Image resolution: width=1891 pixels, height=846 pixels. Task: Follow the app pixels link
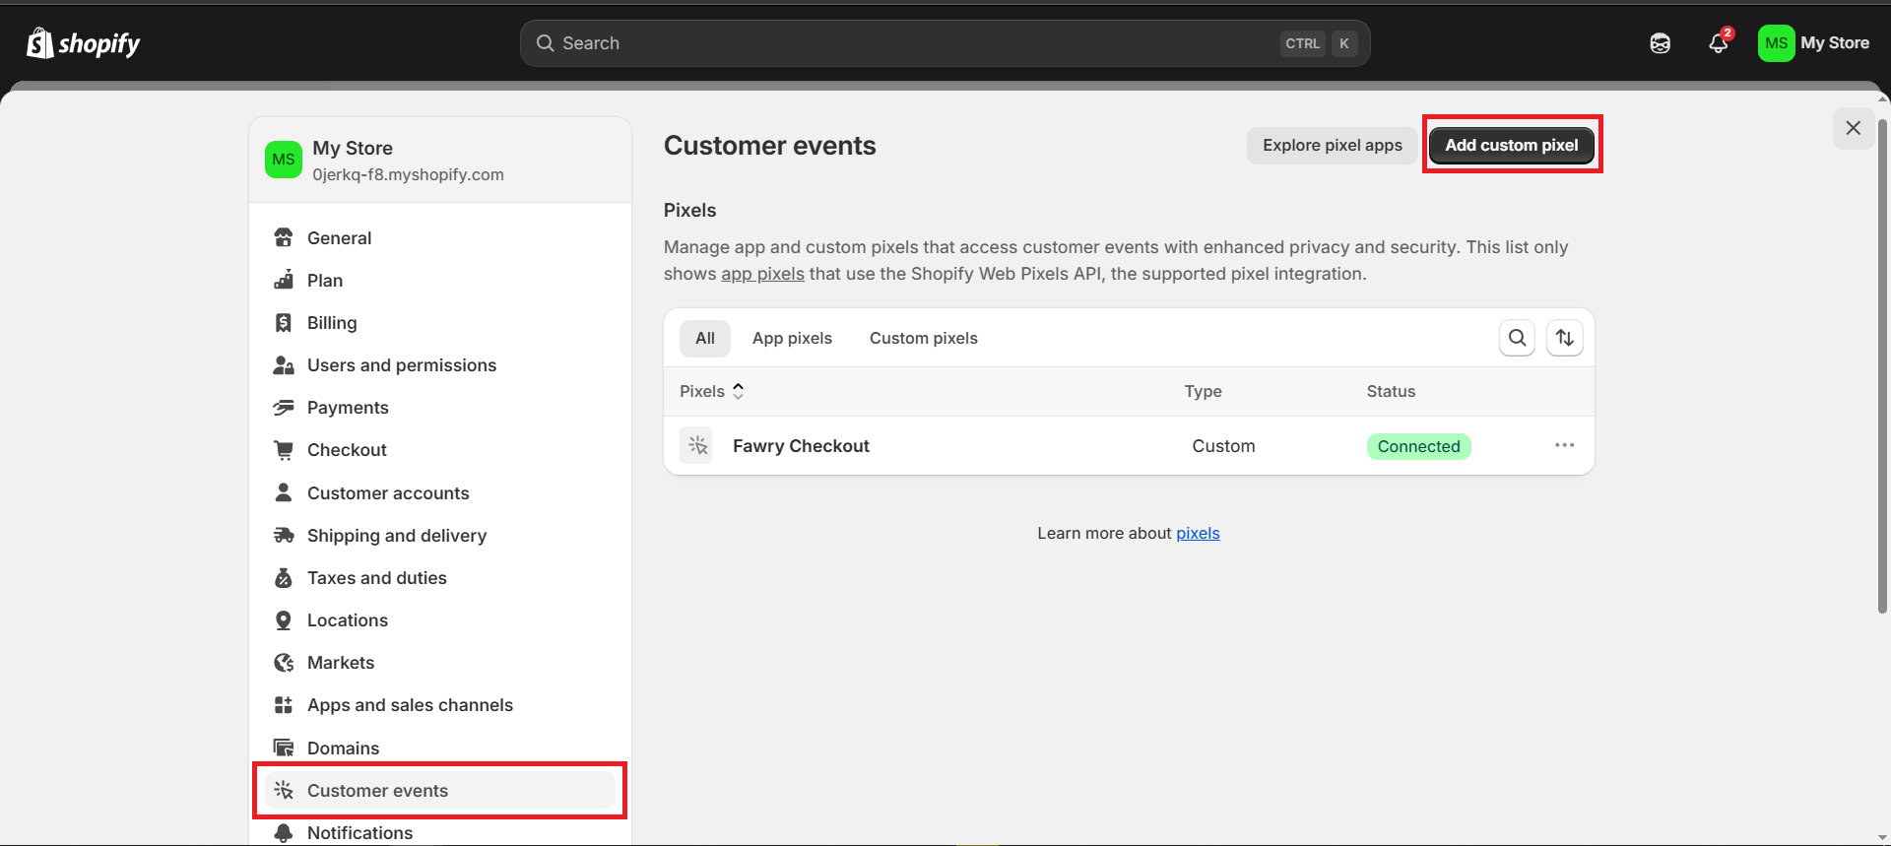click(x=762, y=274)
